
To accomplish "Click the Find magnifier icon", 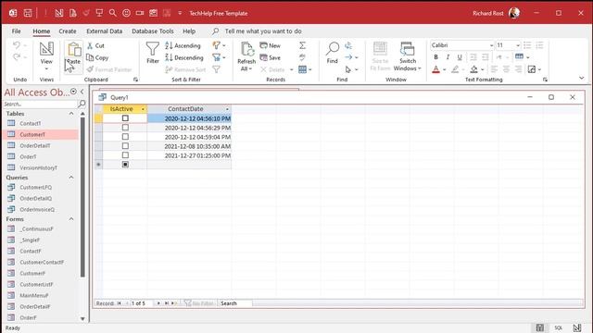I will point(333,49).
